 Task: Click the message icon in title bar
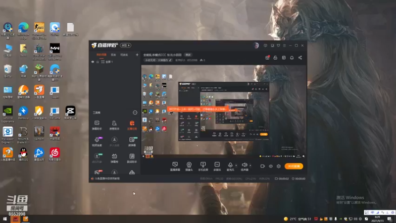pyautogui.click(x=265, y=46)
